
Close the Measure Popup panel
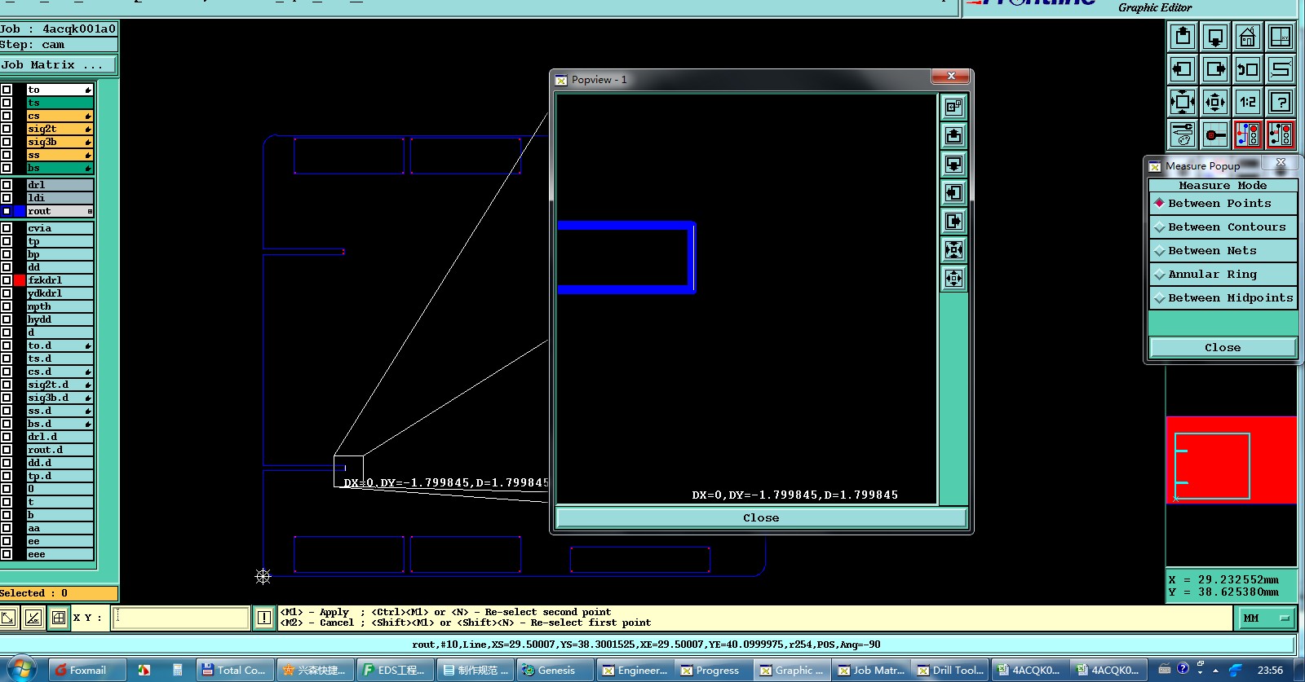pyautogui.click(x=1222, y=347)
